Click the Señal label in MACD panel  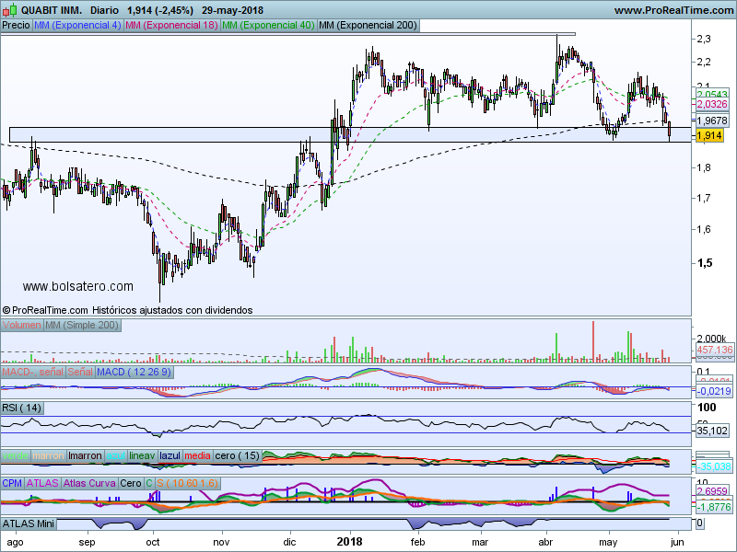click(x=79, y=371)
